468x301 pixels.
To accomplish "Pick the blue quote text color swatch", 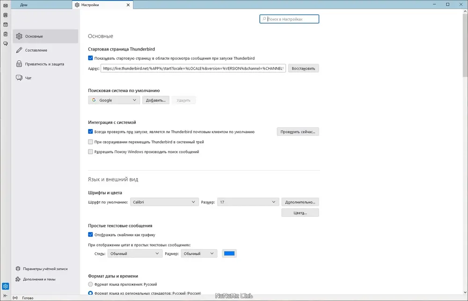I will (x=229, y=254).
